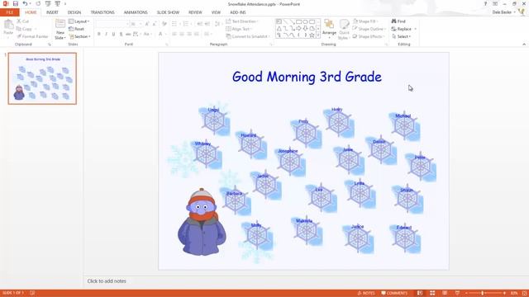This screenshot has height=297, width=529.
Task: Select the text box shape in gallery
Action: coord(279,21)
